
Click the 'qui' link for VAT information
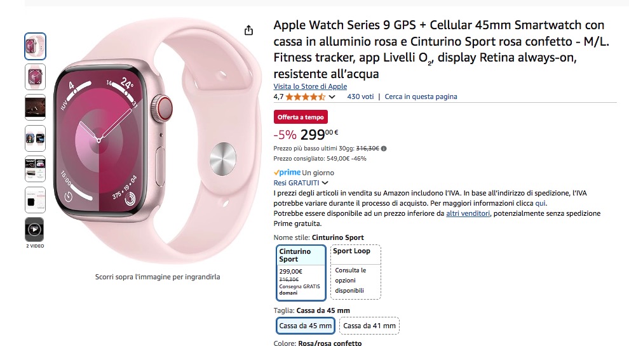[540, 203]
